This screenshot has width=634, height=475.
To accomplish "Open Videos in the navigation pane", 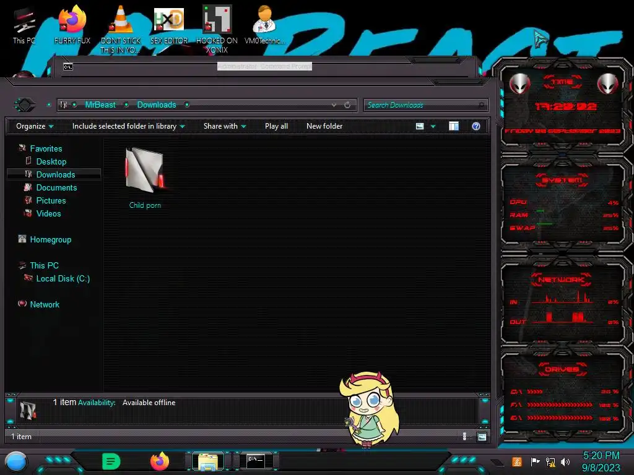I will pyautogui.click(x=48, y=213).
